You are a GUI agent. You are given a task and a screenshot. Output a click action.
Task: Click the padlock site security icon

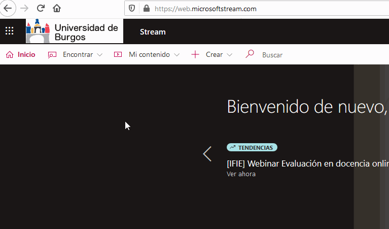(x=147, y=9)
